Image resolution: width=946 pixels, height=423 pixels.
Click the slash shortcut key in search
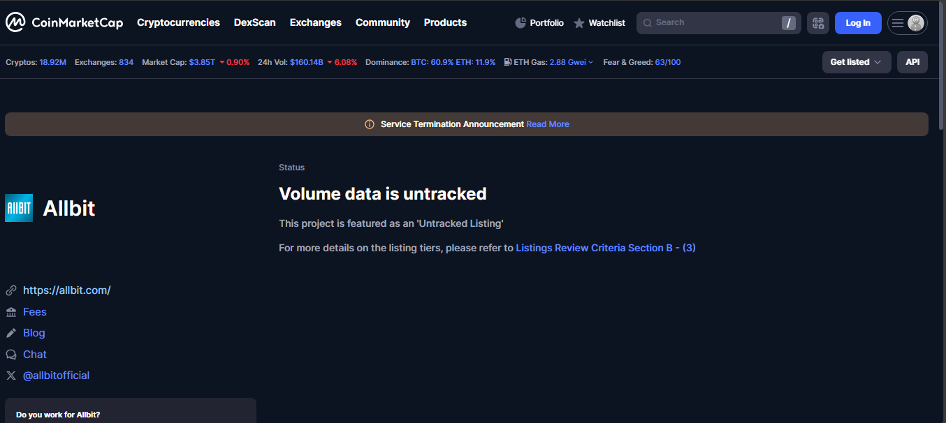[789, 23]
